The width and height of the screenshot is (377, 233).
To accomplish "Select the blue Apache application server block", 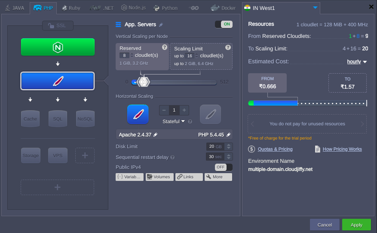I will [58, 81].
